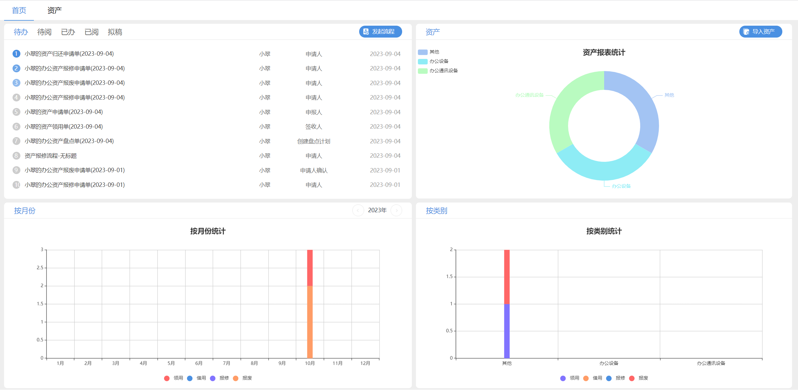Click the 发起流程 button icon
Image resolution: width=798 pixels, height=390 pixels.
[x=366, y=32]
